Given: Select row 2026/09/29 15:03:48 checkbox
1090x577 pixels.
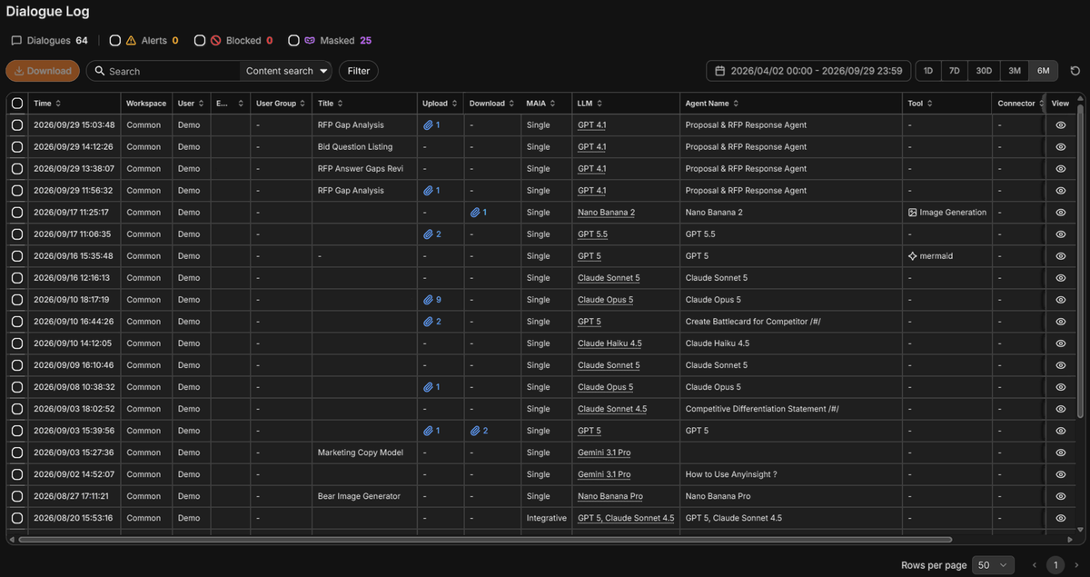Looking at the screenshot, I should (17, 125).
